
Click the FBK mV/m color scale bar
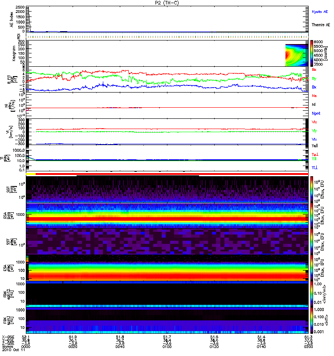pos(312,294)
